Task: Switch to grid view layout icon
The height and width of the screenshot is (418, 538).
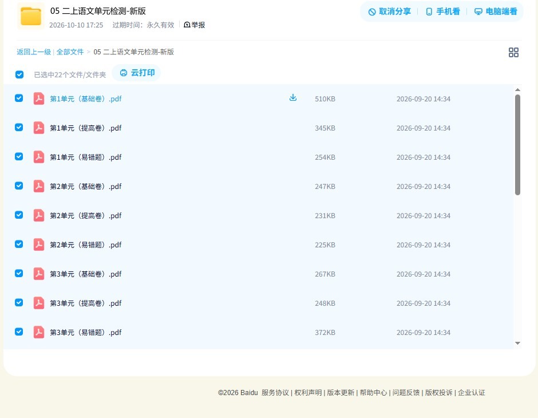Action: coord(513,52)
